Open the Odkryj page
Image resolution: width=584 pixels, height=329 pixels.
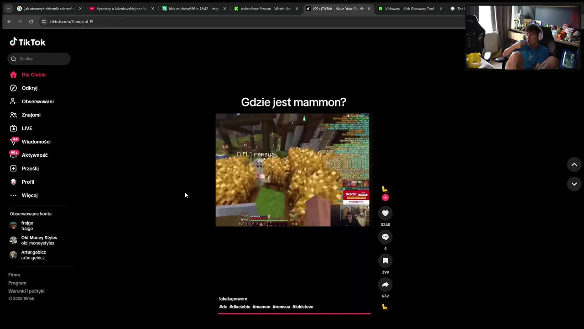(x=30, y=88)
